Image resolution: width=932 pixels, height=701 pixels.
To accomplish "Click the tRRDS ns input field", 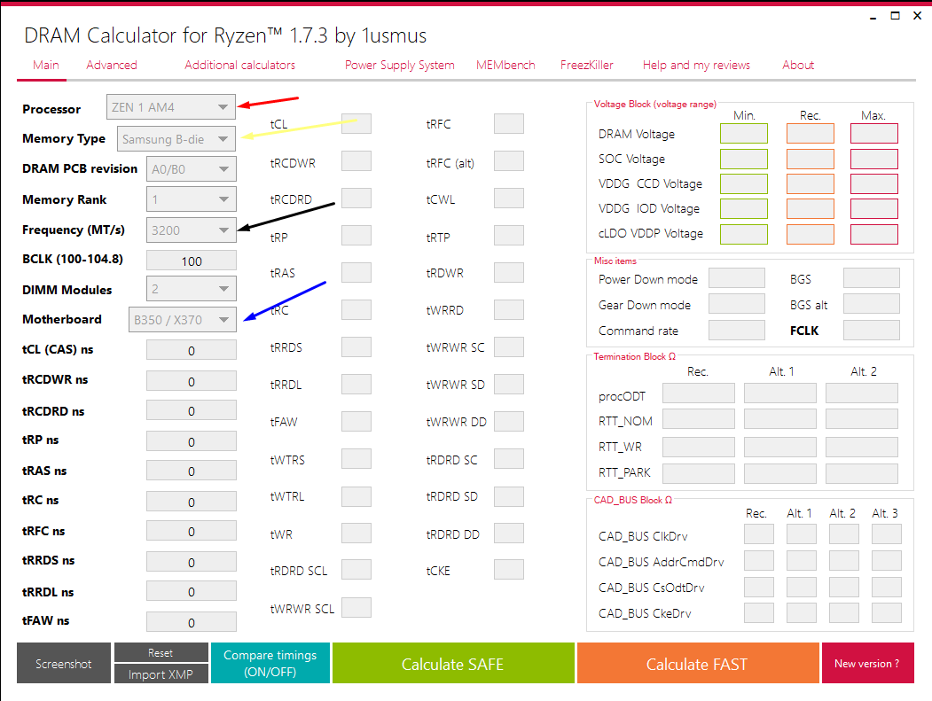I will pos(192,562).
